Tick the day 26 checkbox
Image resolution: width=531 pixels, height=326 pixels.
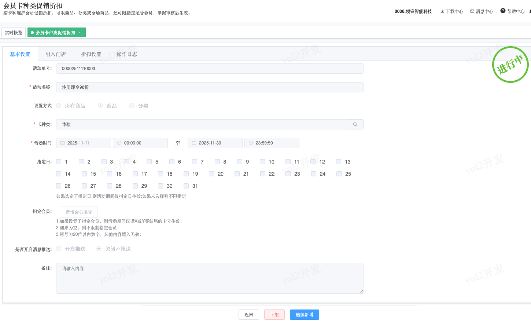[x=59, y=186]
